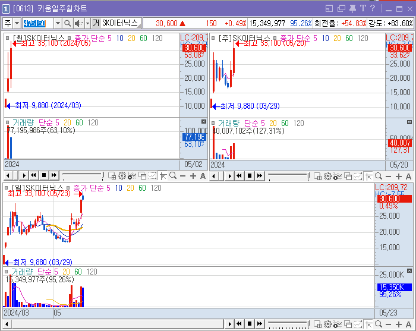Toggle square marker before daily 거래량 label
416x331 pixels.
click(6, 272)
